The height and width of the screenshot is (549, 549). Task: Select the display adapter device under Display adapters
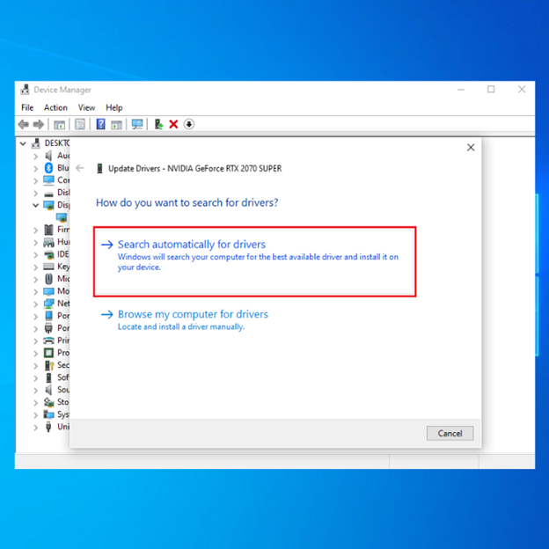click(62, 218)
